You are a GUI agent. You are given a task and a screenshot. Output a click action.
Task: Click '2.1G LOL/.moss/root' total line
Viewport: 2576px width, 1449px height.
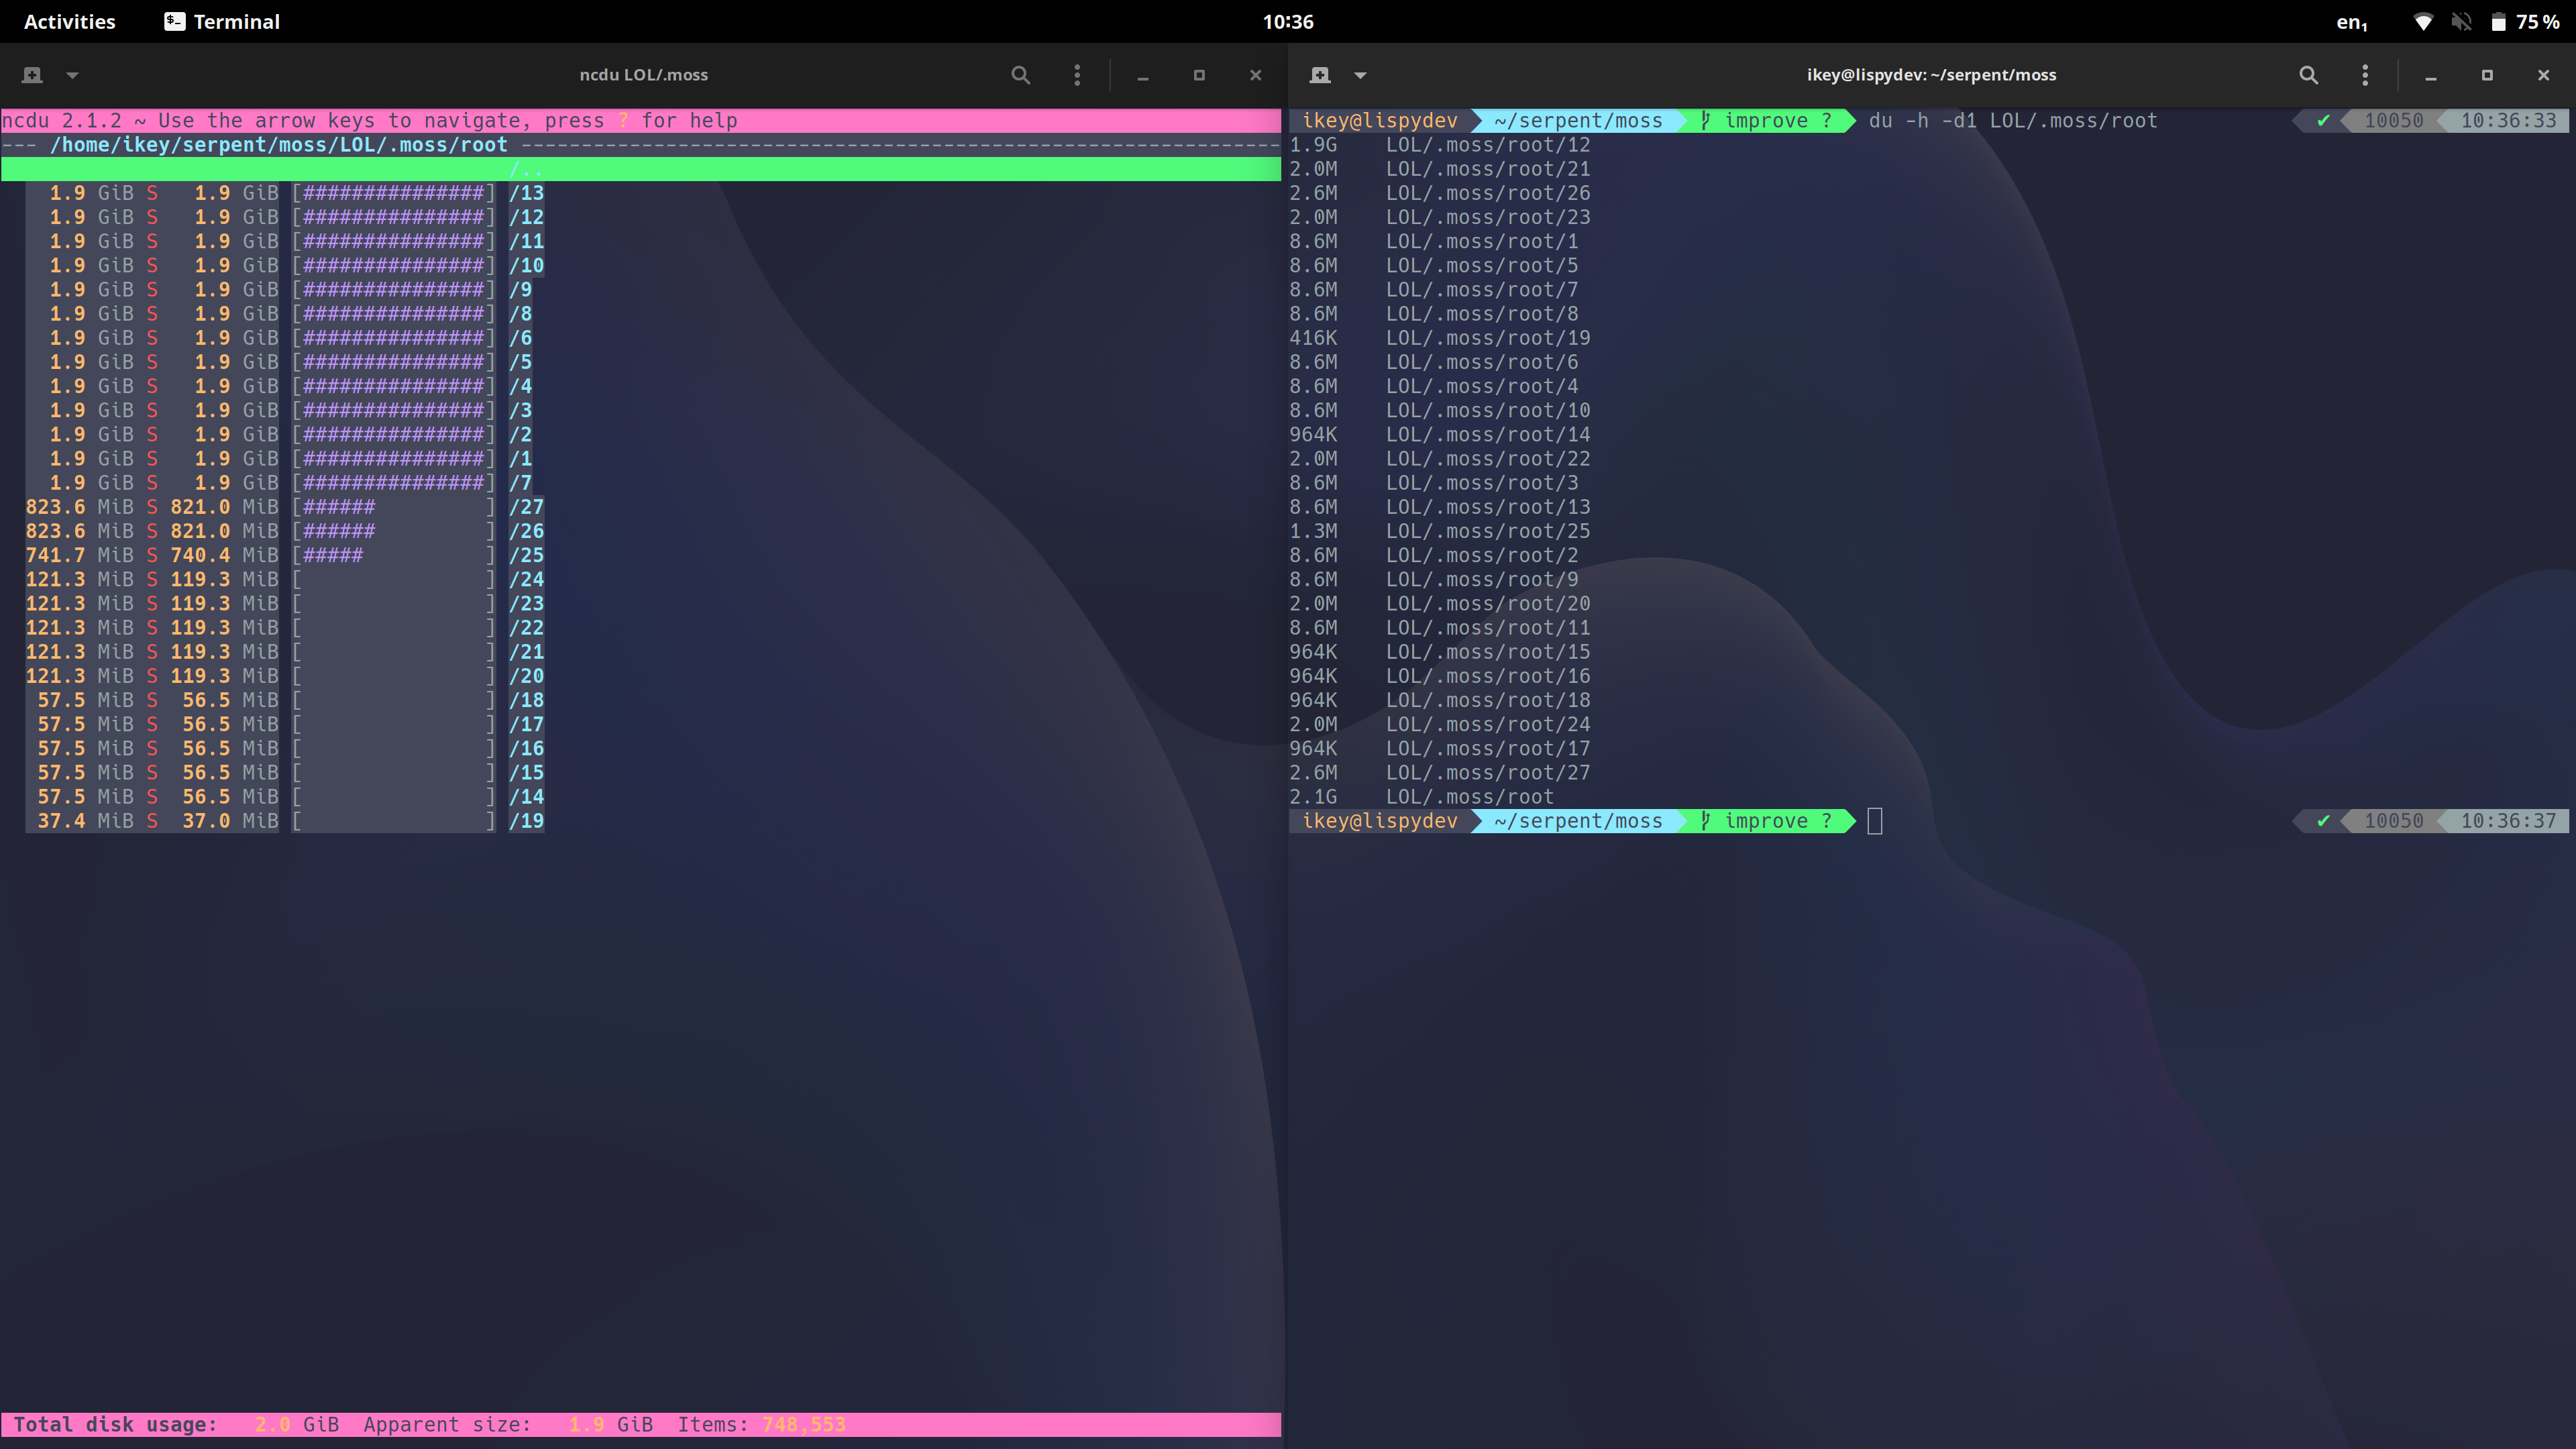point(1421,797)
